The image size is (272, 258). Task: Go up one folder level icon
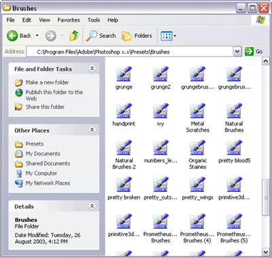click(74, 36)
